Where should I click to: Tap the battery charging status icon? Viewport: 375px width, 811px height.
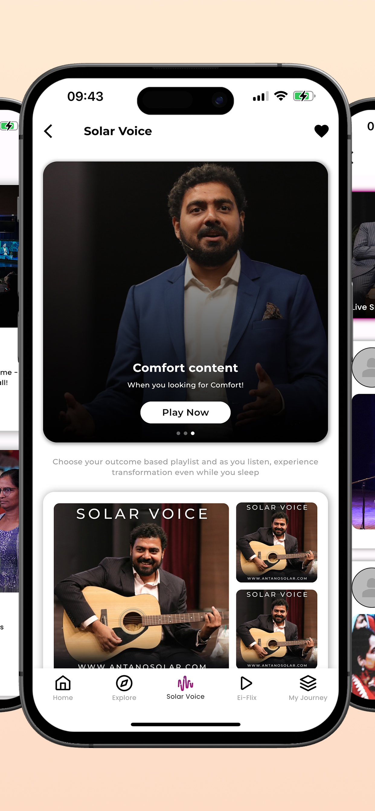click(x=304, y=96)
